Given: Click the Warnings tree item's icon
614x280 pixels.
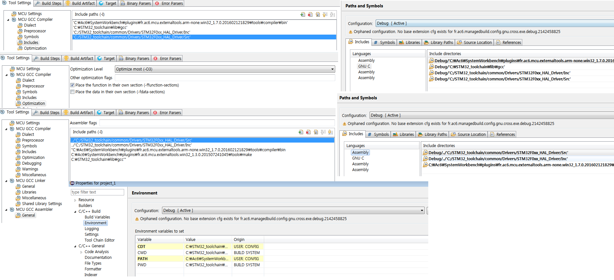Looking at the screenshot, I should [x=18, y=169].
